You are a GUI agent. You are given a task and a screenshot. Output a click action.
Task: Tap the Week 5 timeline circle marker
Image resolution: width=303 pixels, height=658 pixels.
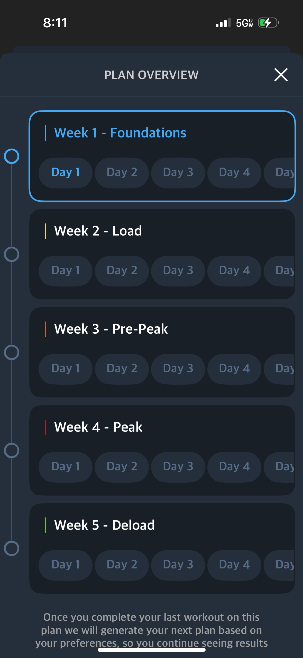point(12,548)
